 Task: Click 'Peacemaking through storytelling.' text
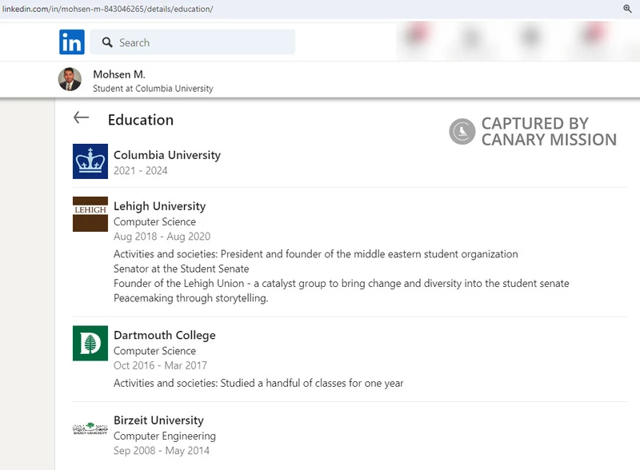tap(190, 298)
